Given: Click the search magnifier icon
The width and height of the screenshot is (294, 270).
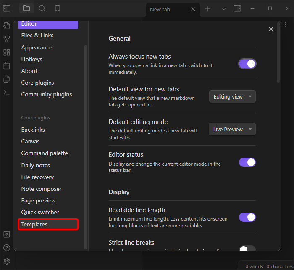Looking at the screenshot, I should point(42,8).
